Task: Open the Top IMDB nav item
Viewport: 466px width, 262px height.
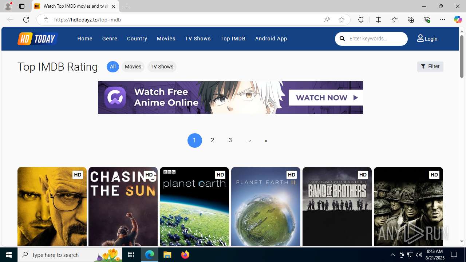Action: 233,39
